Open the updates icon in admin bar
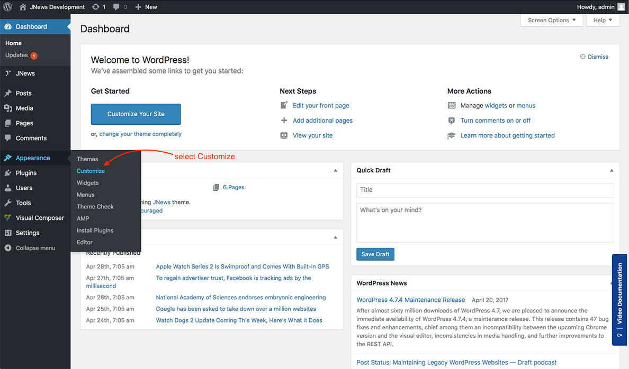The height and width of the screenshot is (369, 629). [95, 7]
